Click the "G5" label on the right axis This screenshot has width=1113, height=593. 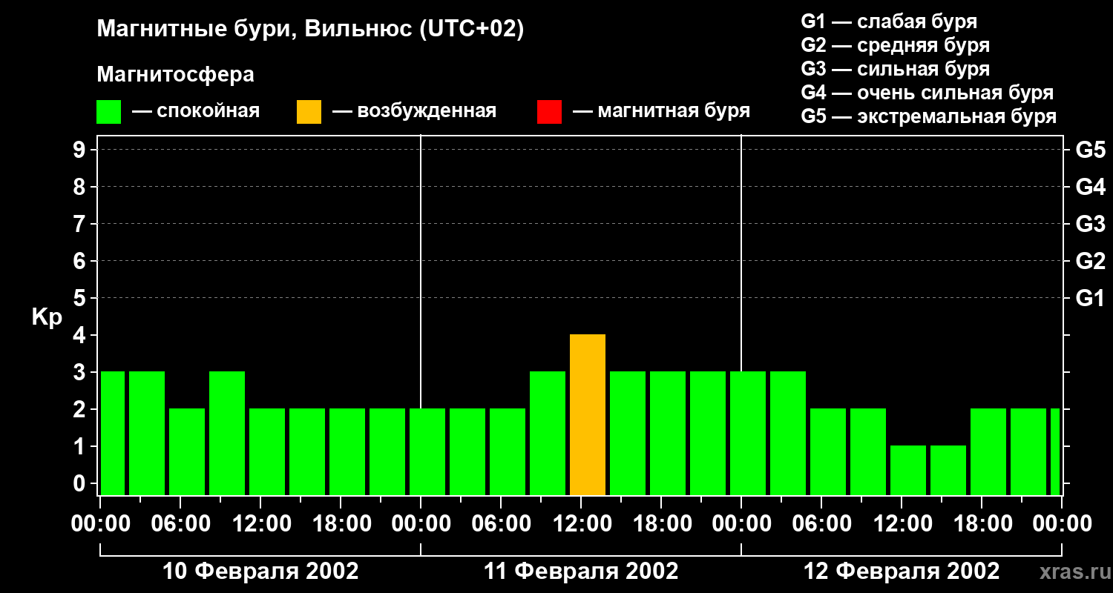click(x=1090, y=150)
